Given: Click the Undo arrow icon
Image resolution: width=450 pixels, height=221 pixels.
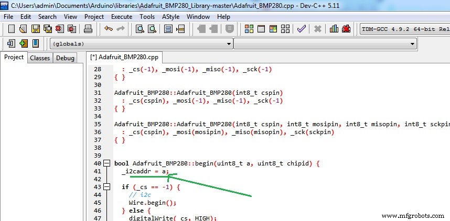Looking at the screenshot, I should pos(108,29).
